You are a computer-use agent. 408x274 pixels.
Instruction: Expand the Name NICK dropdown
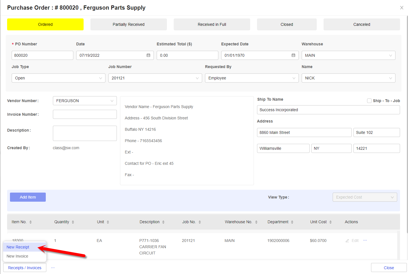349,78
